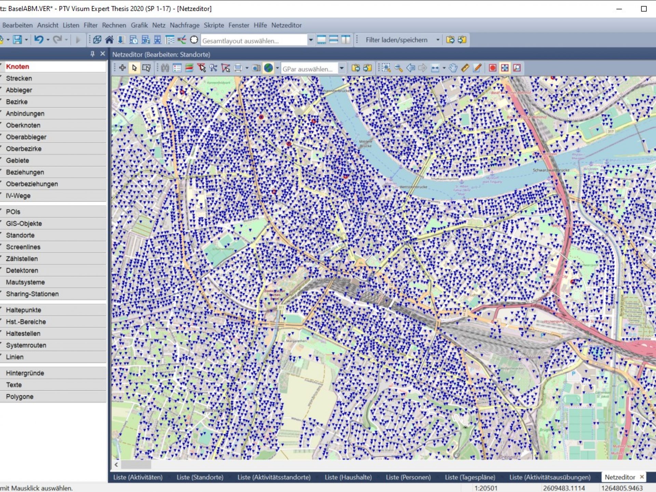Click the previous view left arrow icon
This screenshot has width=656, height=492.
pyautogui.click(x=411, y=68)
